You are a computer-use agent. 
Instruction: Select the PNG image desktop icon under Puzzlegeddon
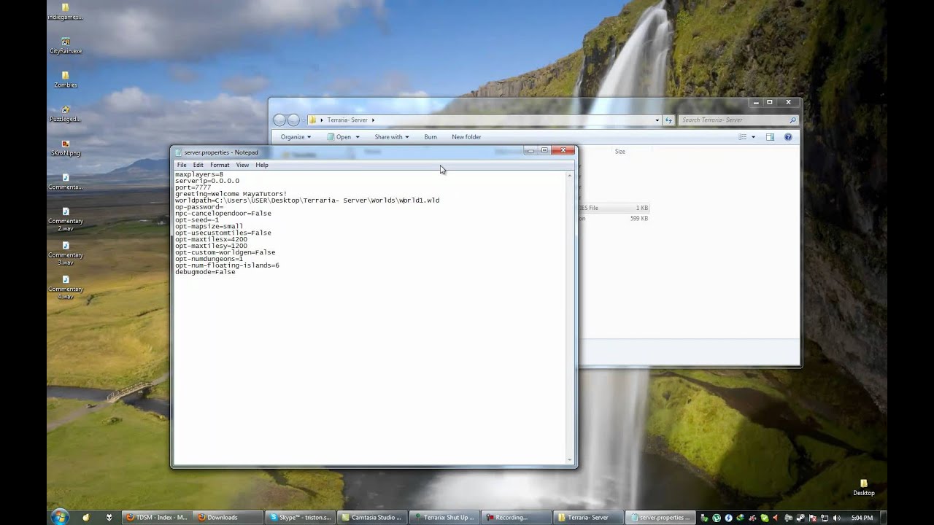(x=66, y=148)
